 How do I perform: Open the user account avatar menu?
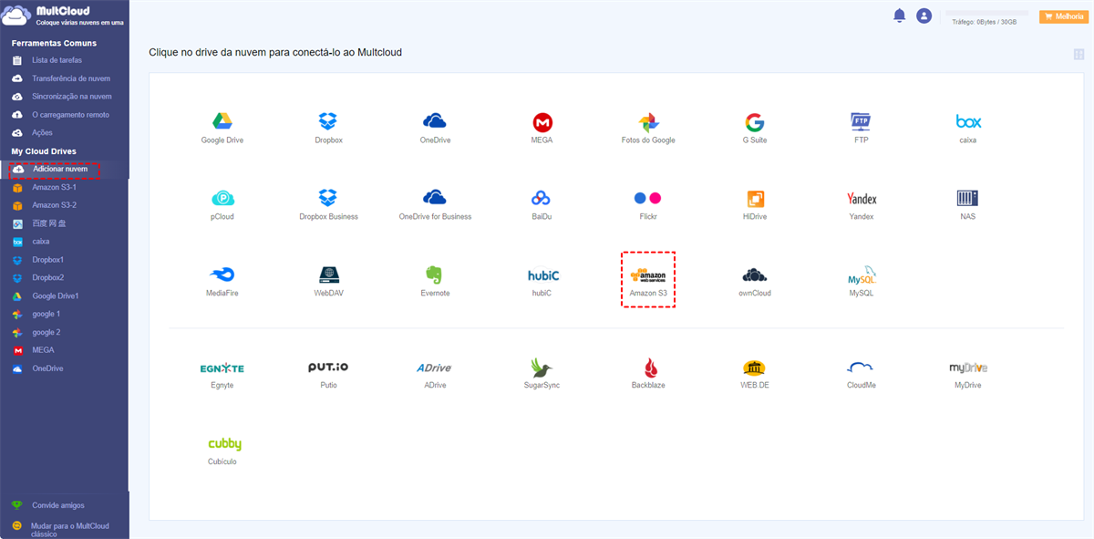click(x=924, y=16)
